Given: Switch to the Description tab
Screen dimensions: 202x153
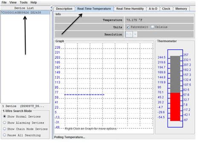Looking at the screenshot, I should pyautogui.click(x=64, y=9).
